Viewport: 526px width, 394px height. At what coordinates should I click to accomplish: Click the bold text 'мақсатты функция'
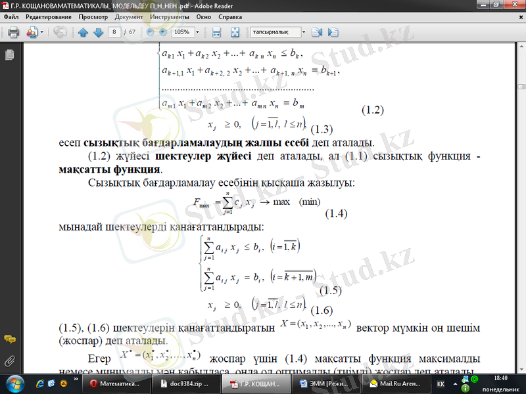109,169
